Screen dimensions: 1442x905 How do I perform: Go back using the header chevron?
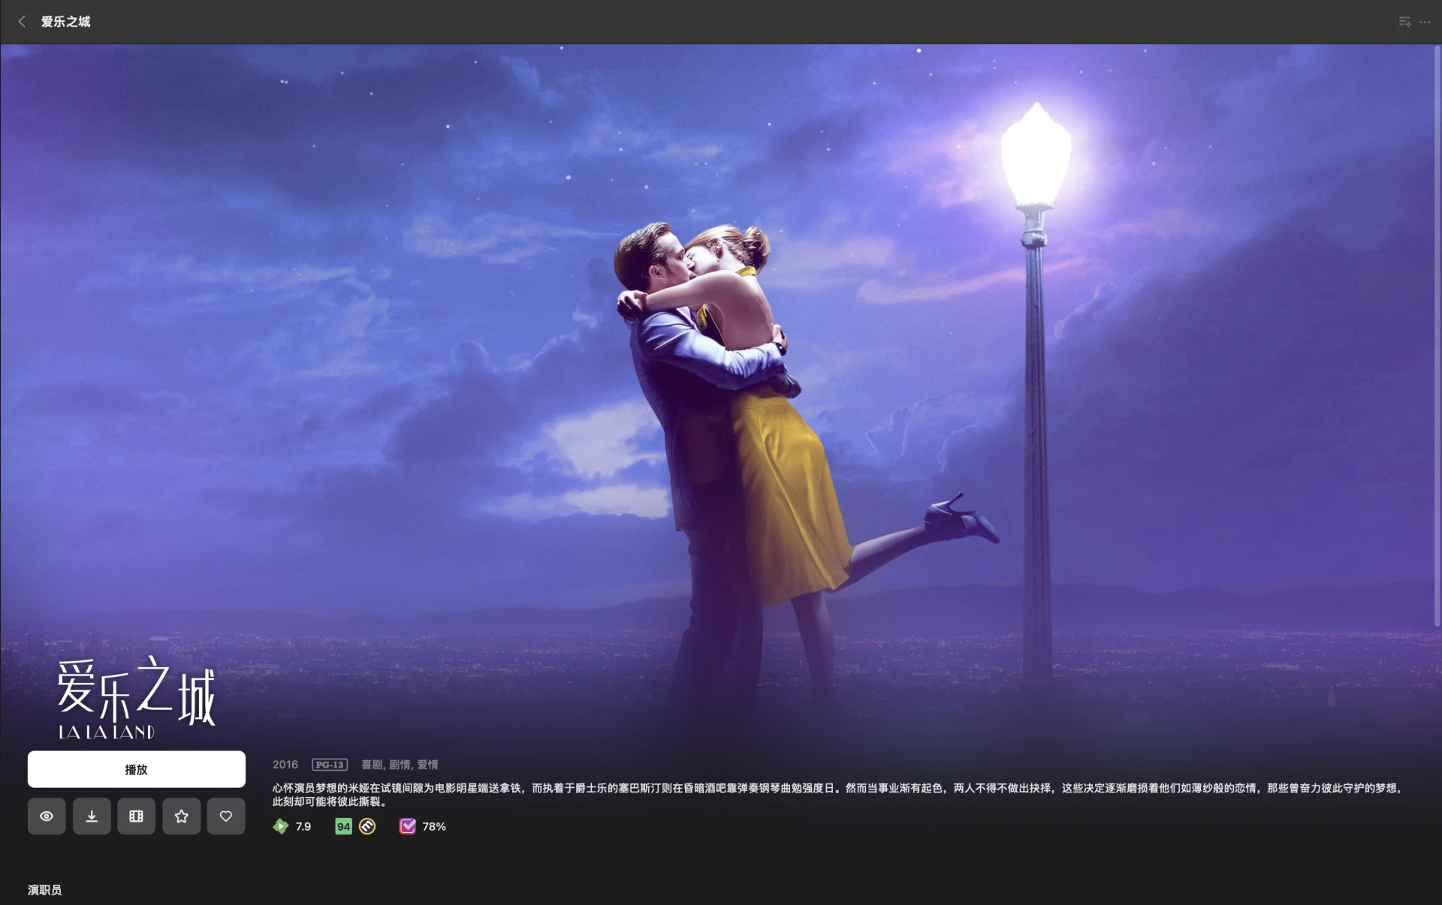click(22, 22)
